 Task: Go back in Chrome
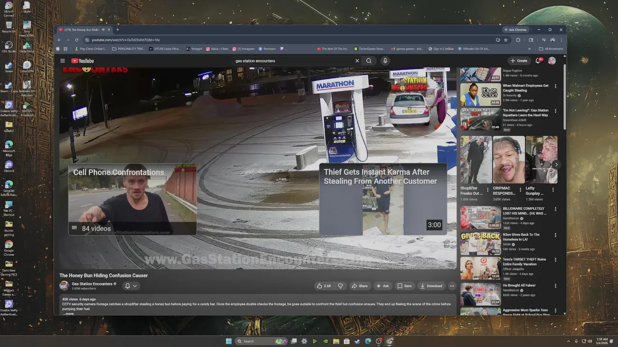click(x=59, y=40)
